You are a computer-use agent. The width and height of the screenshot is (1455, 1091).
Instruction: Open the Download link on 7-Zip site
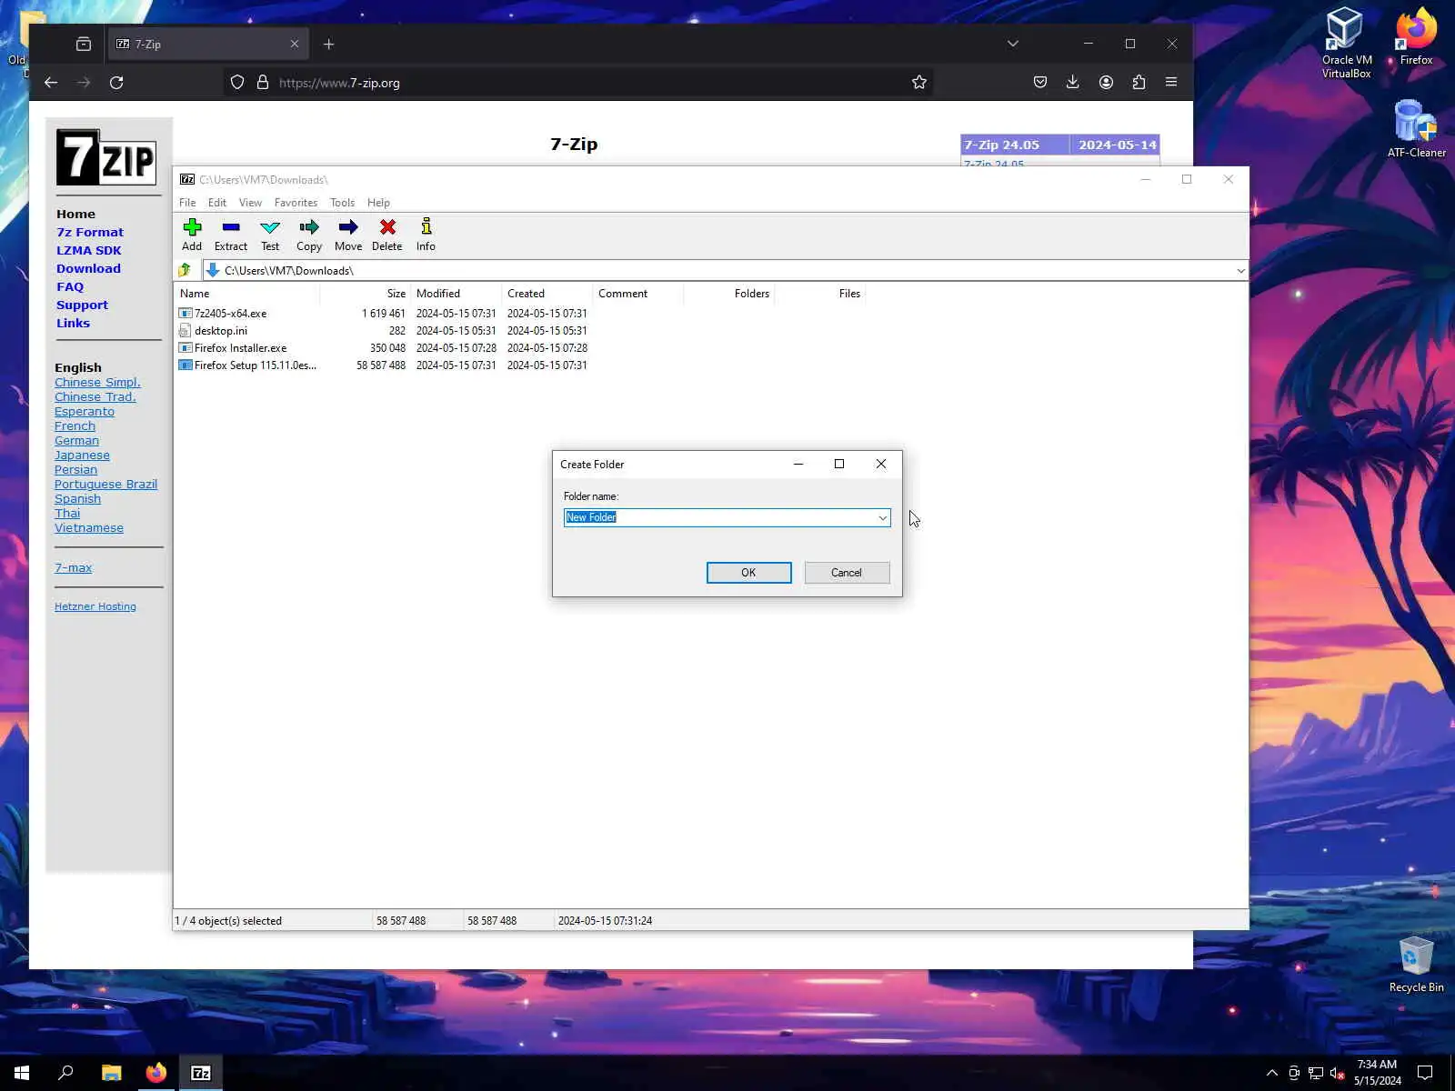click(x=88, y=268)
